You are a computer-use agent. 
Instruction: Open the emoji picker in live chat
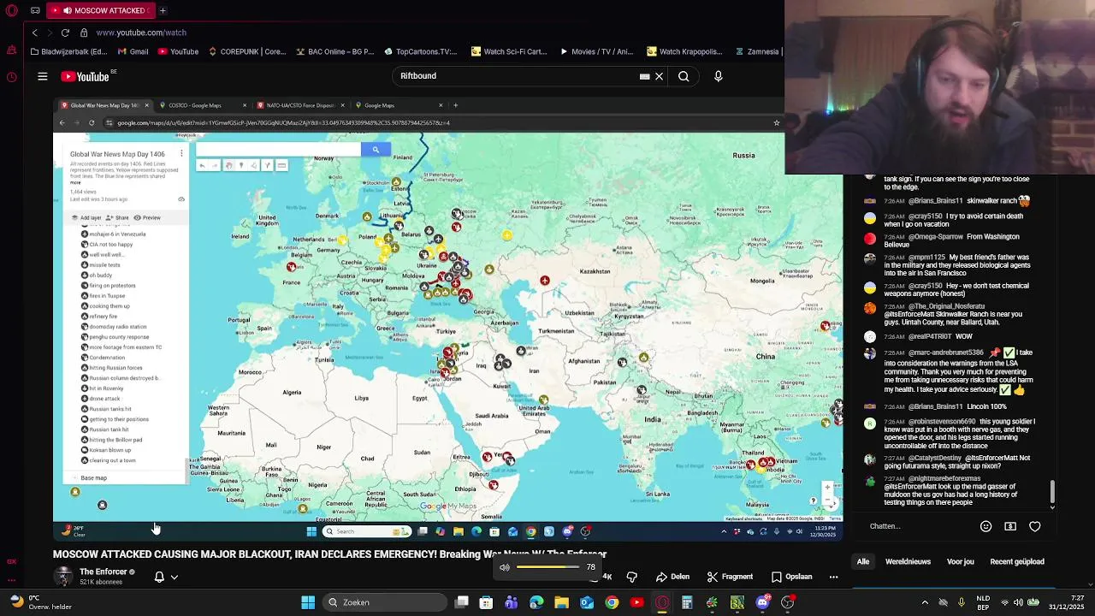[985, 526]
